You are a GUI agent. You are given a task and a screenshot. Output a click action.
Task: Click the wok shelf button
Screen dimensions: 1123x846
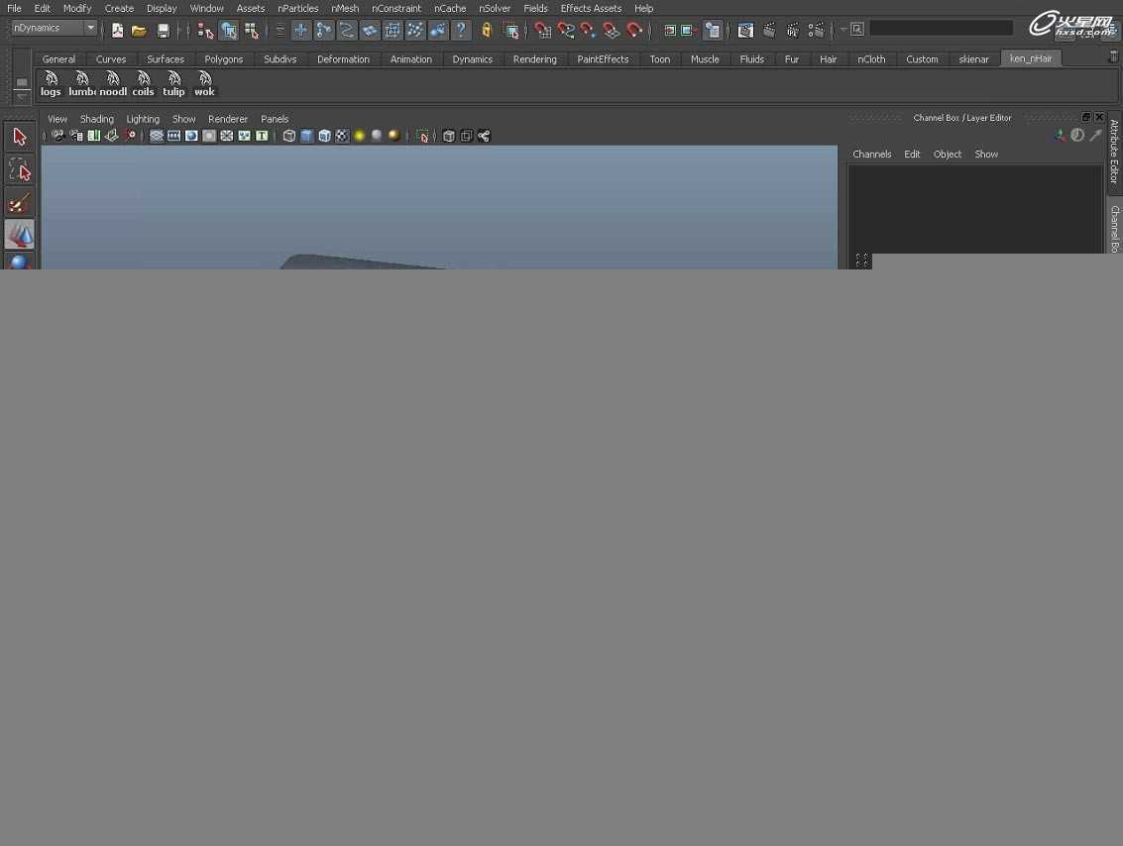205,84
